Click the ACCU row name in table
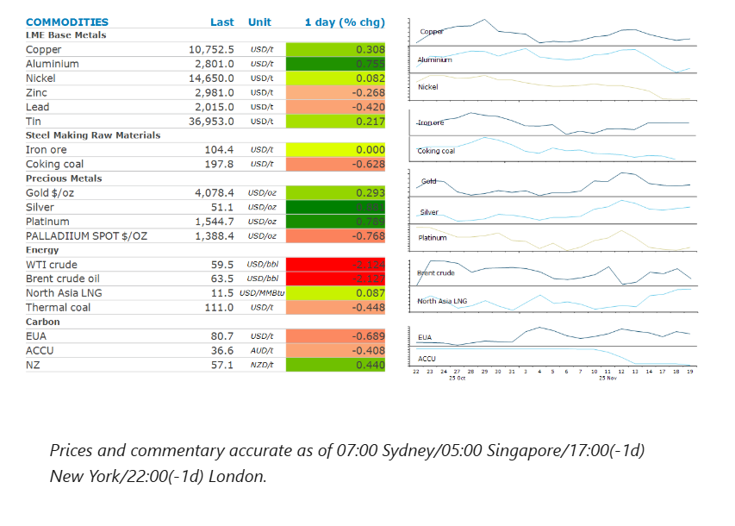735x526 pixels. click(40, 350)
